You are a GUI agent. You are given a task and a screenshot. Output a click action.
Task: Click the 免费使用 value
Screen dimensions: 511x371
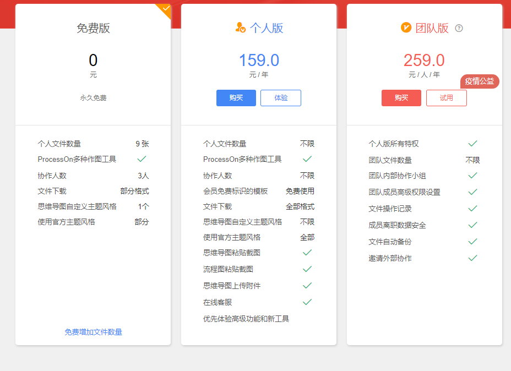point(300,191)
